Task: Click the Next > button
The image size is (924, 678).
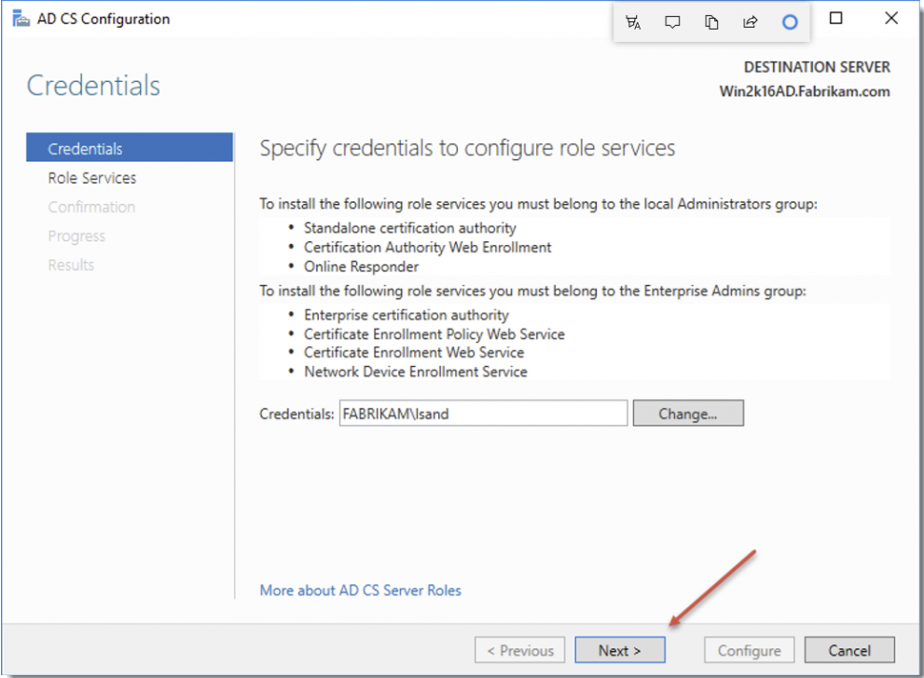Action: (620, 650)
